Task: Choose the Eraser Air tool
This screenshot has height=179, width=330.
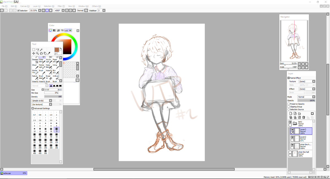Action: point(49,77)
